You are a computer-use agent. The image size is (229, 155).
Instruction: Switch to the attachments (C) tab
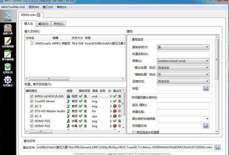click(58, 24)
